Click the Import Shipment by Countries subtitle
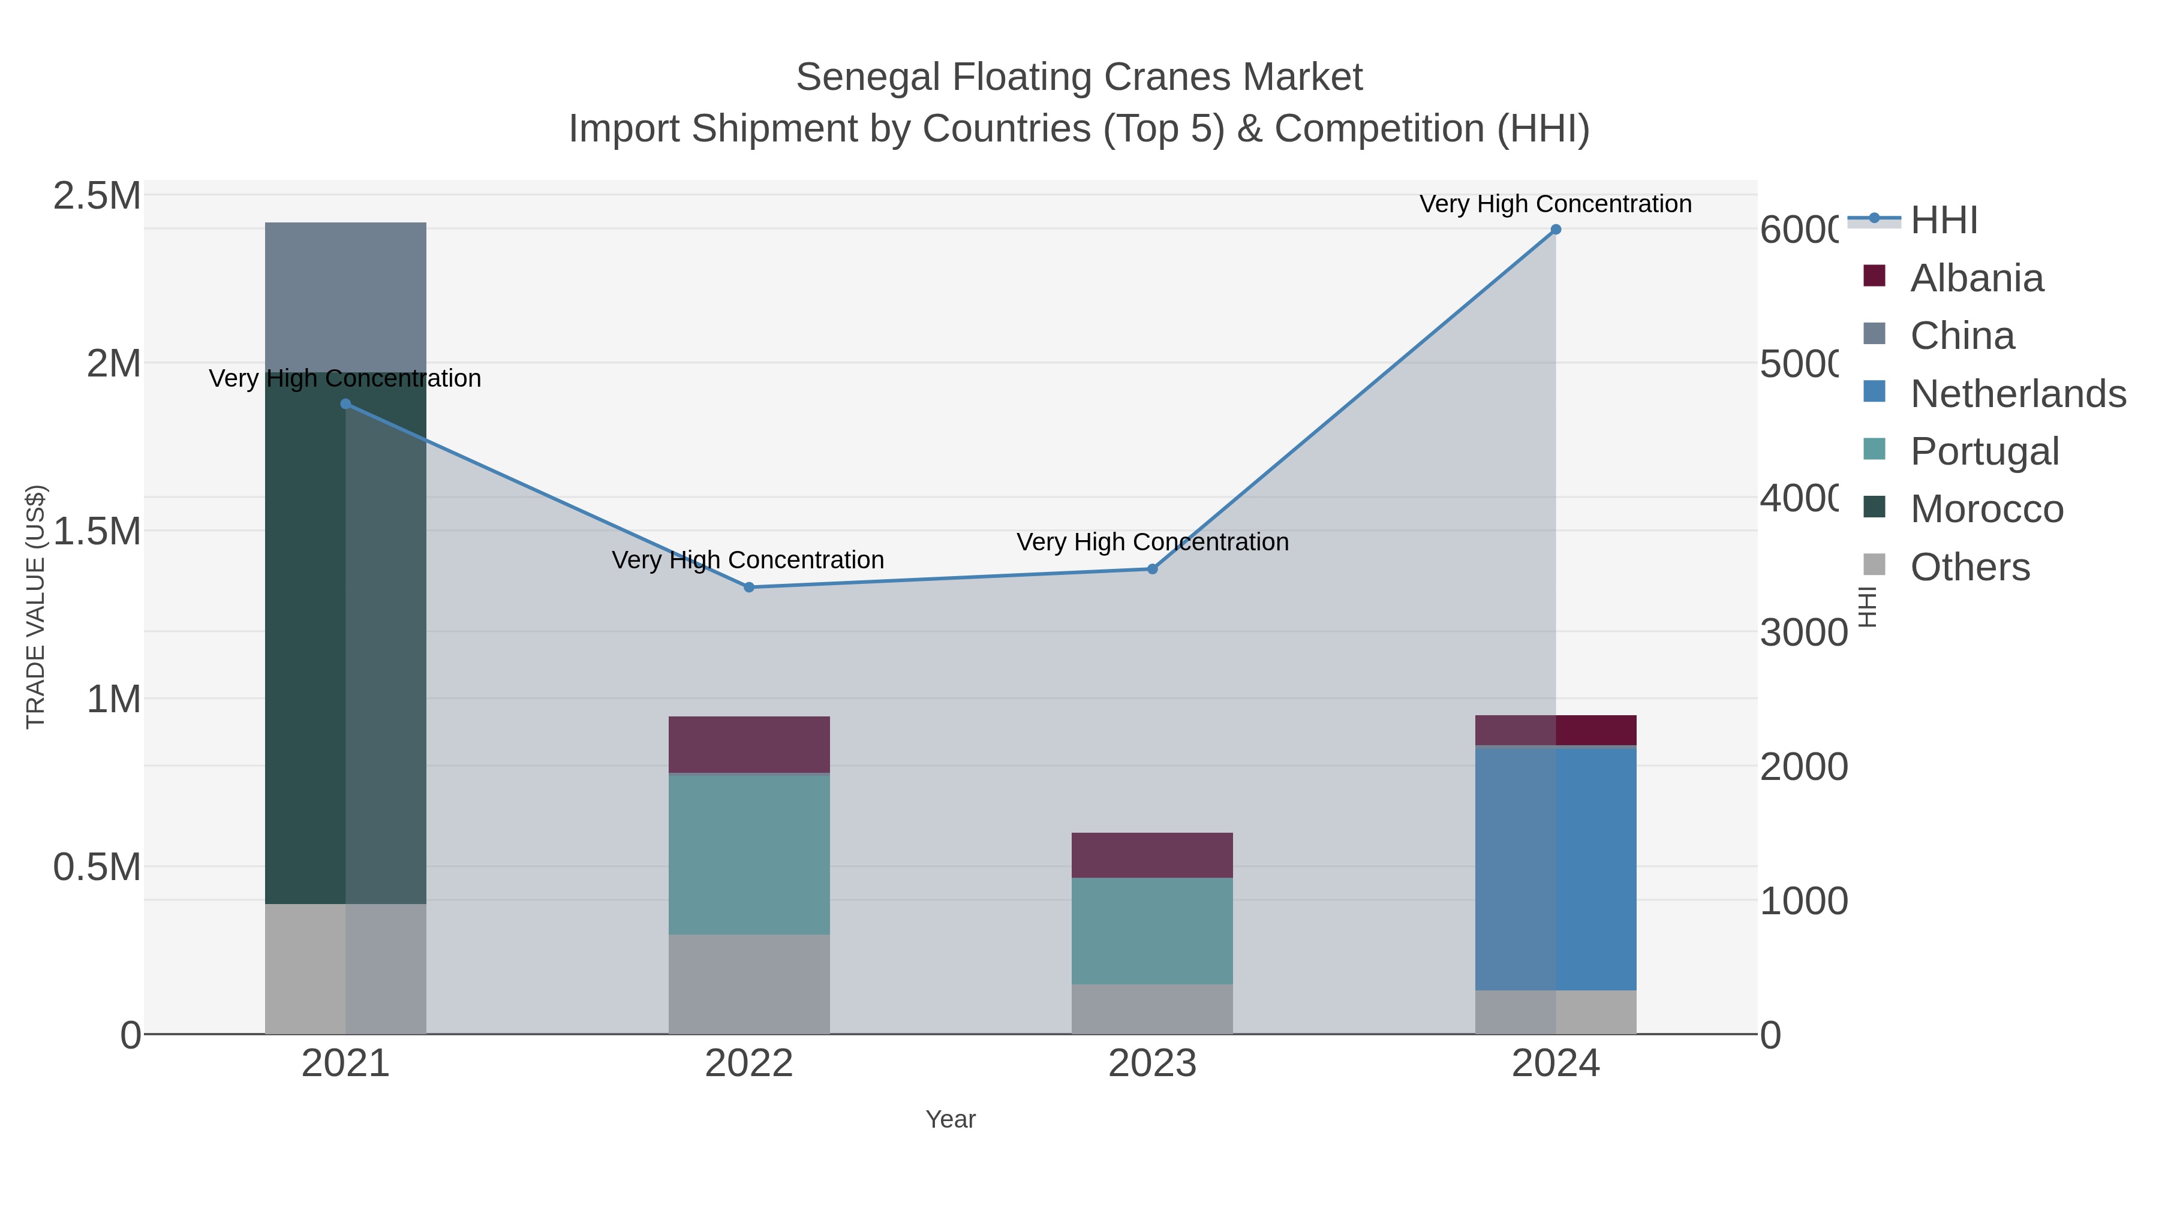 tap(1079, 129)
